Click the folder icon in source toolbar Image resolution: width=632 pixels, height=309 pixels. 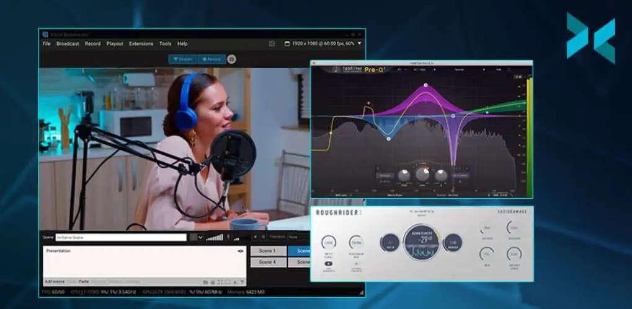[x=205, y=282]
